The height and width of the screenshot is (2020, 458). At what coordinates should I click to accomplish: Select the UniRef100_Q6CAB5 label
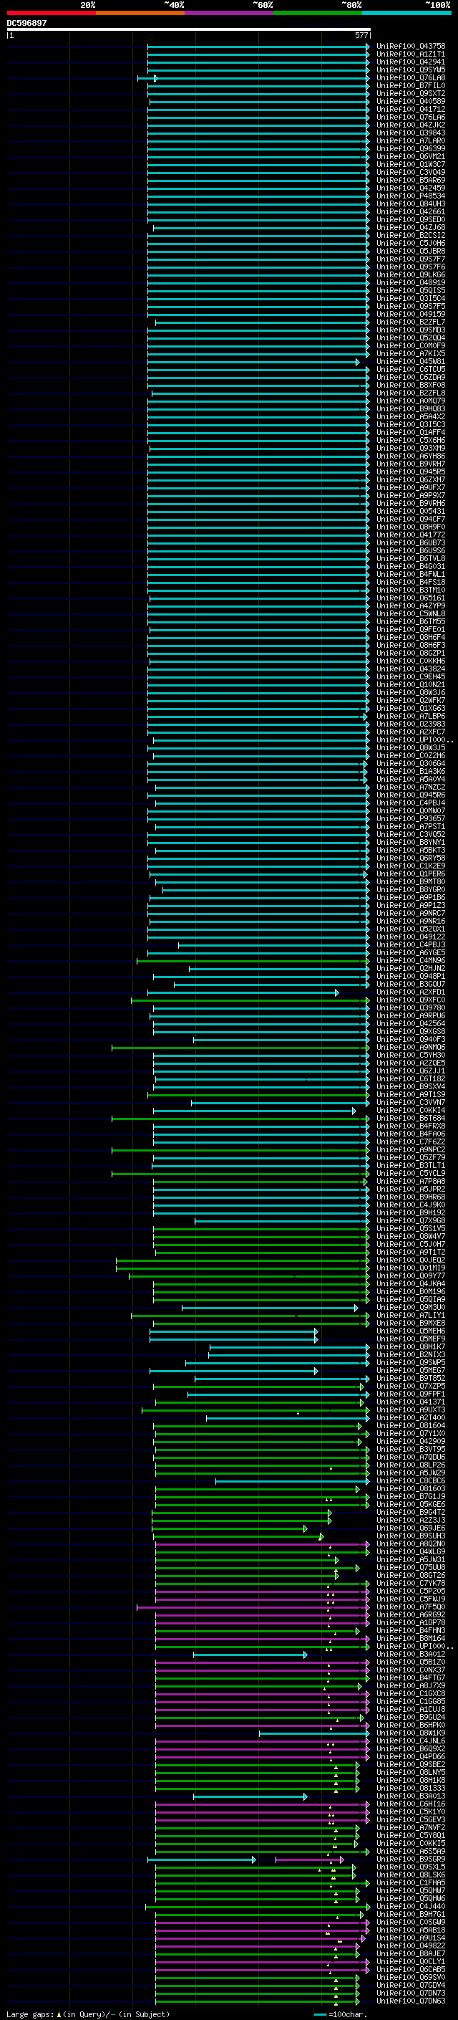(411, 1969)
